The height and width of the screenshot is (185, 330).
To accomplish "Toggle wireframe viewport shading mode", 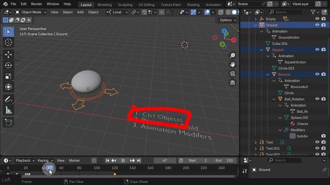I will [228, 12].
